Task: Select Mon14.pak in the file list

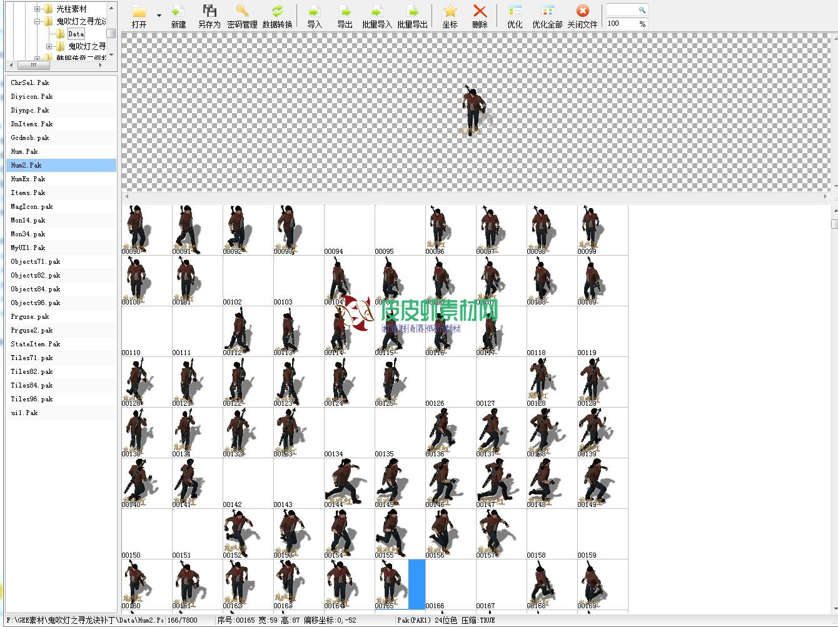Action: tap(28, 220)
